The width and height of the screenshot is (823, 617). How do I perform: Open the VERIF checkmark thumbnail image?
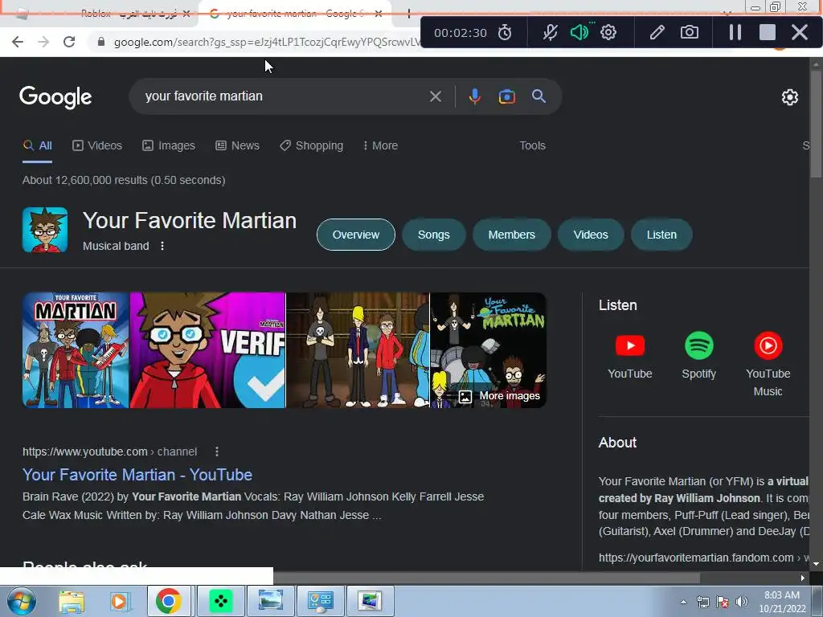pos(208,350)
